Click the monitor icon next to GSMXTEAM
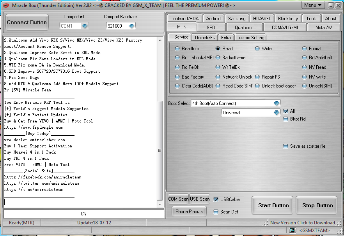This screenshot has width=344, height=236. point(293,230)
